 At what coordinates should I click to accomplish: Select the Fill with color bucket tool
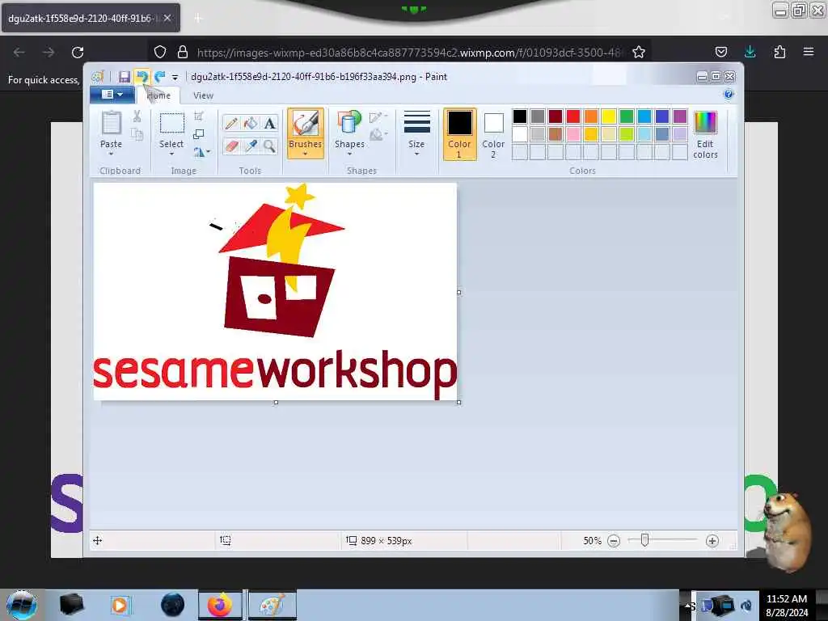[x=251, y=124]
